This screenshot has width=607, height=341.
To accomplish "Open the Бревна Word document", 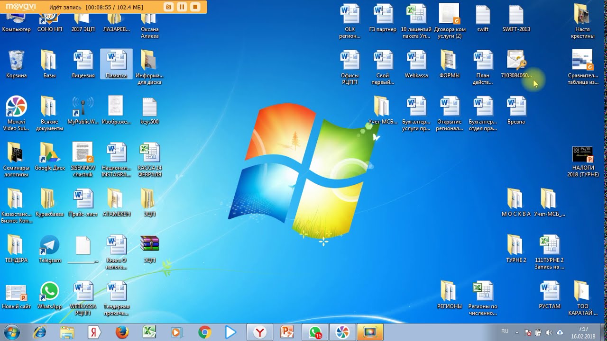I will click(516, 110).
